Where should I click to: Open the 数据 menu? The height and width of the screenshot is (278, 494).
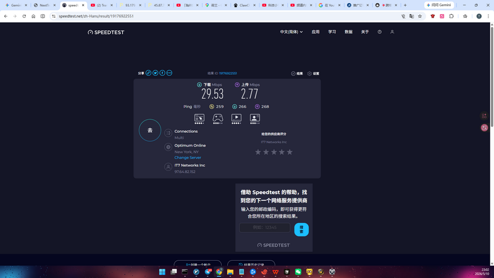point(348,32)
